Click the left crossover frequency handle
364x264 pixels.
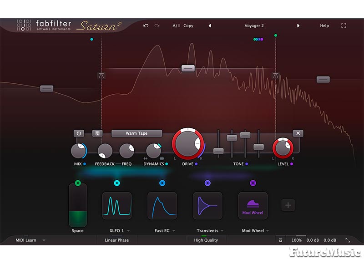pos(101,76)
